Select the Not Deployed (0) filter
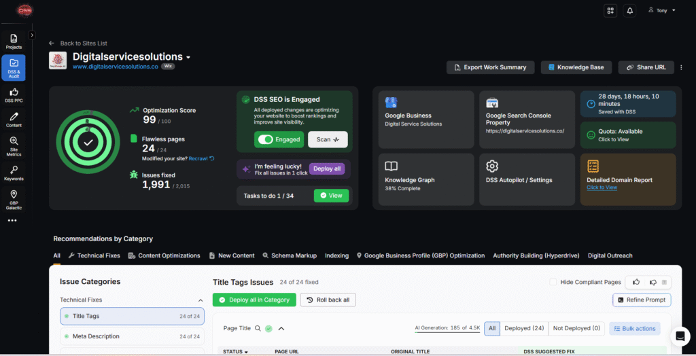The image size is (696, 356). click(575, 328)
